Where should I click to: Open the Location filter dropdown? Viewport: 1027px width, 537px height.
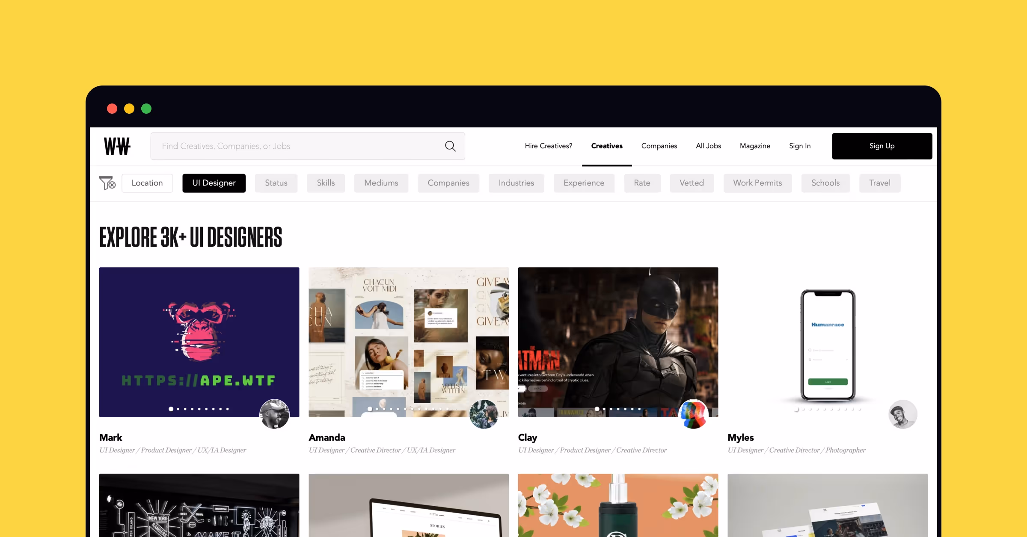tap(147, 183)
